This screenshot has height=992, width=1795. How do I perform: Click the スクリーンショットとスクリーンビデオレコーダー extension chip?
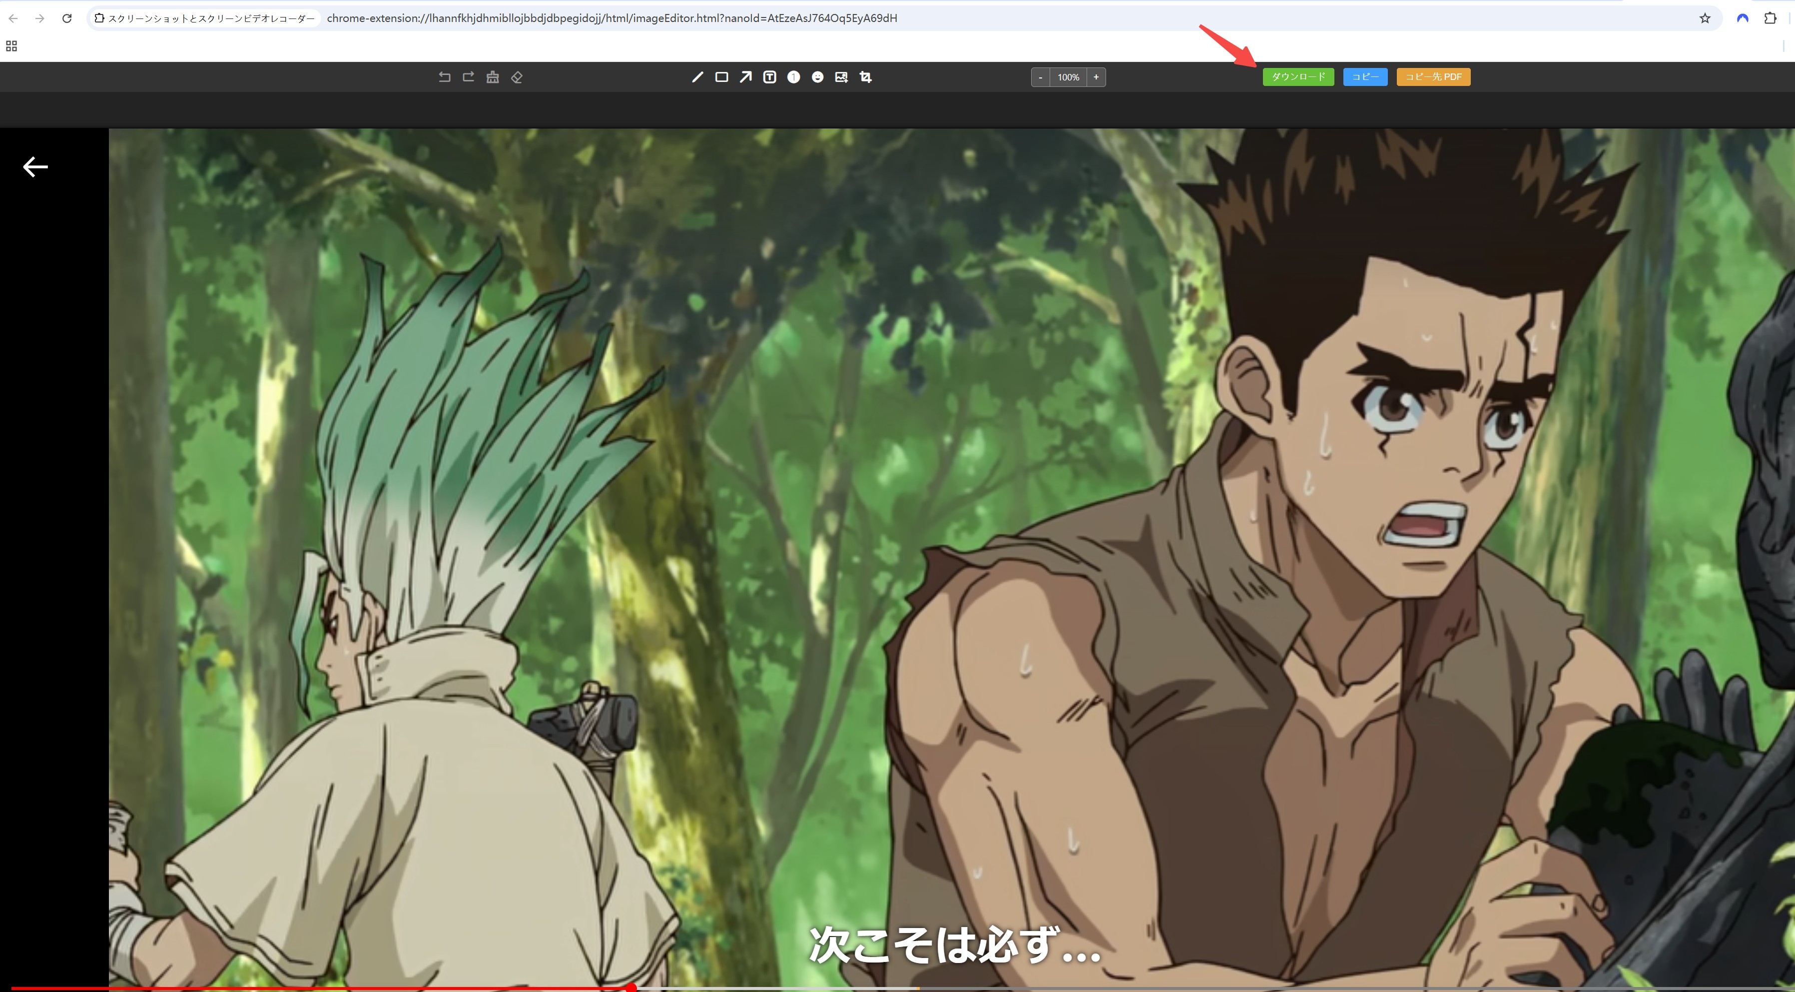(205, 18)
